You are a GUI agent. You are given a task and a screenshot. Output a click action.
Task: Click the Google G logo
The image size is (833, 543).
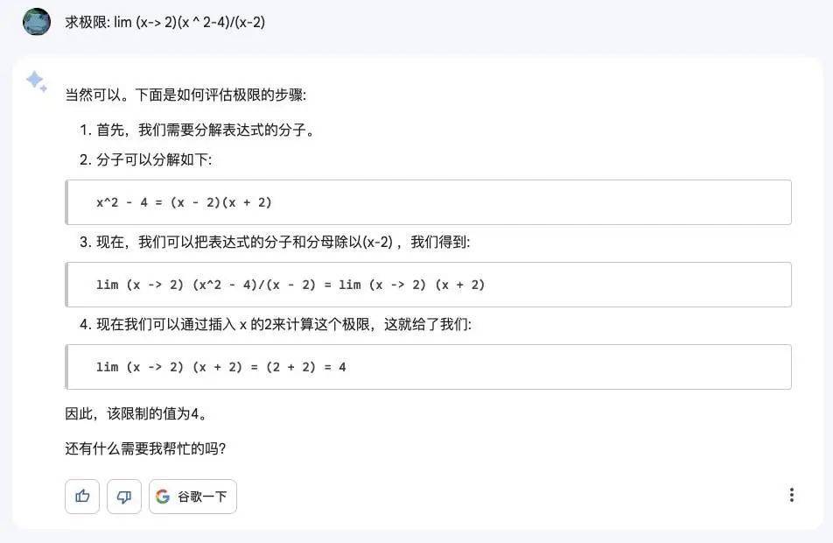coord(163,497)
